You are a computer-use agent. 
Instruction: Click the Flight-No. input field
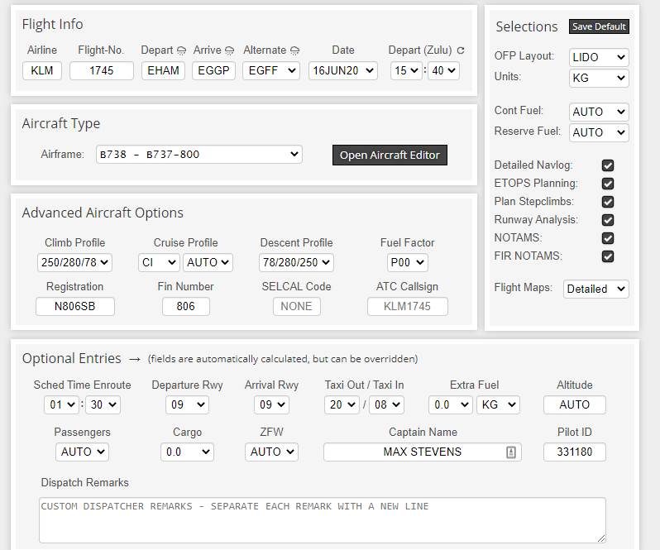click(x=101, y=71)
